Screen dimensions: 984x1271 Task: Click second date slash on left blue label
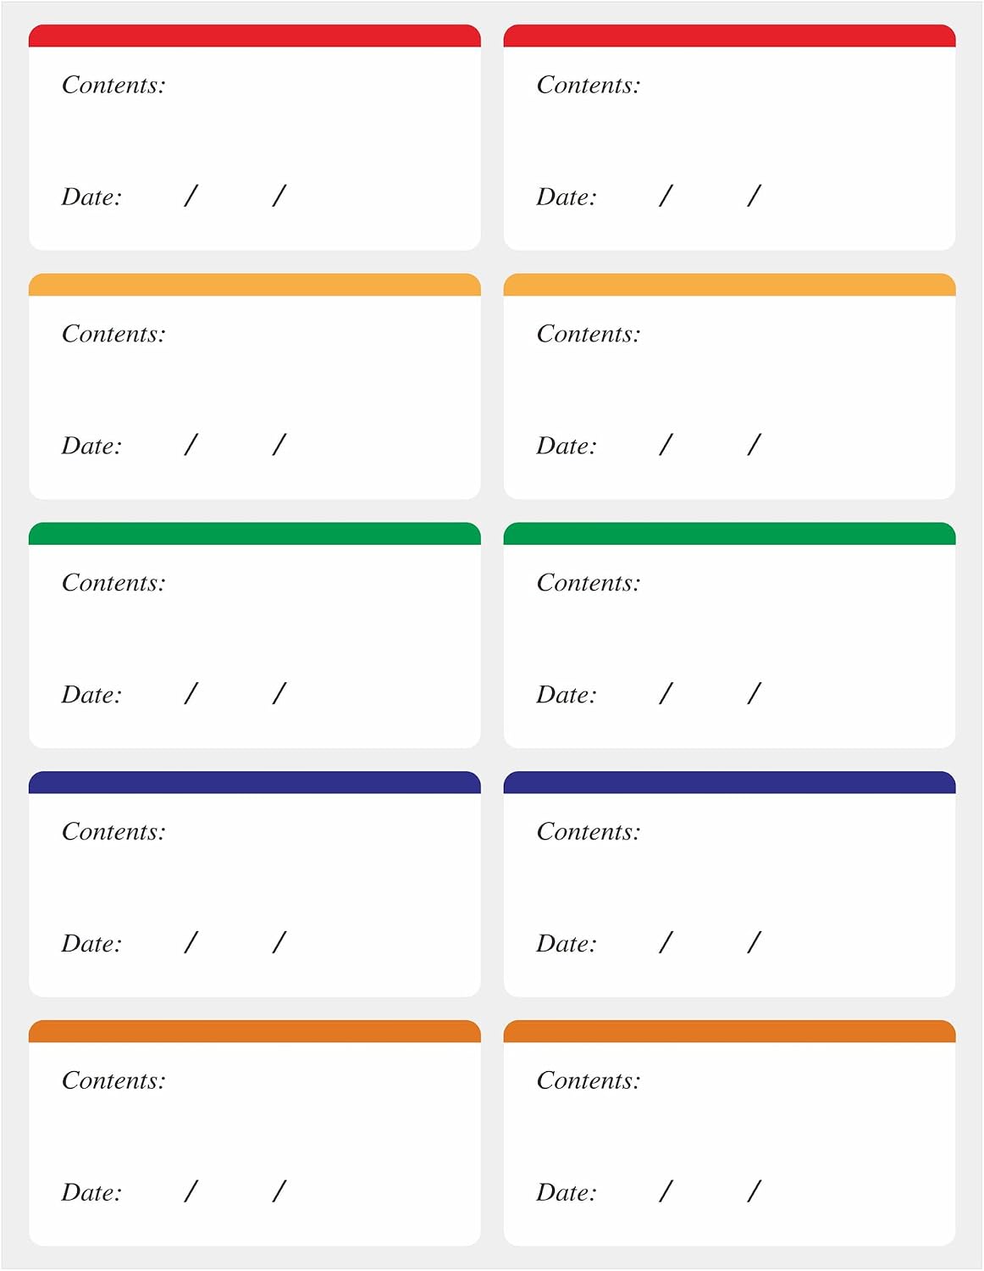point(279,942)
